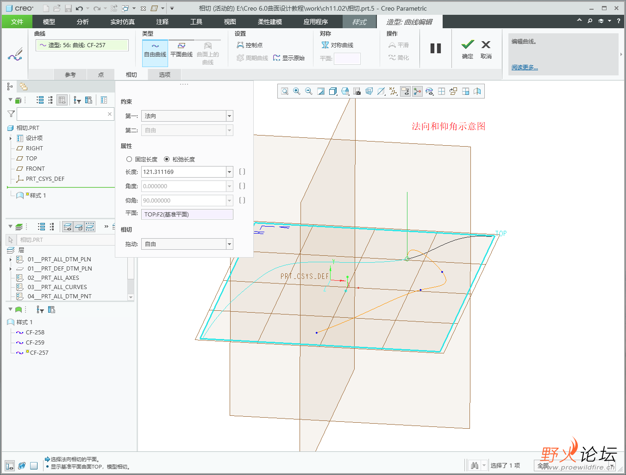Select PRT_CSYS_DEF in the model tree
626x475 pixels.
45,179
